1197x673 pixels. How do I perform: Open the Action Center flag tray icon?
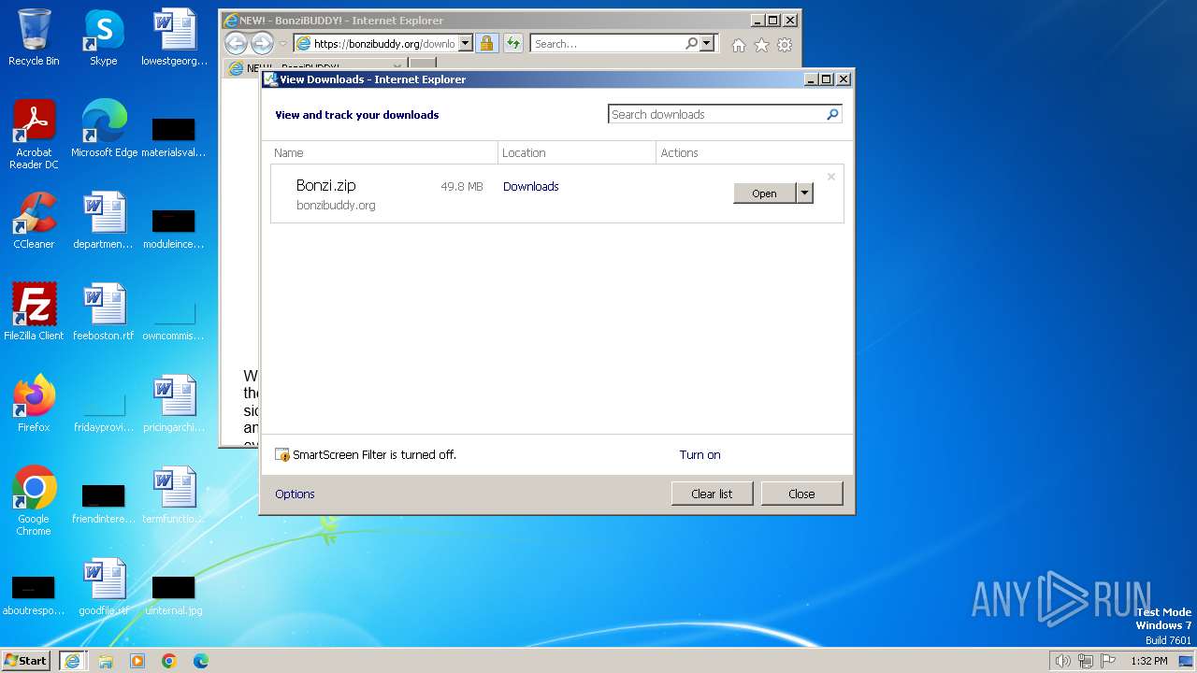(x=1108, y=661)
